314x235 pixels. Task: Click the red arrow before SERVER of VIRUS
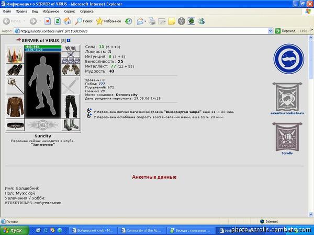[18, 40]
